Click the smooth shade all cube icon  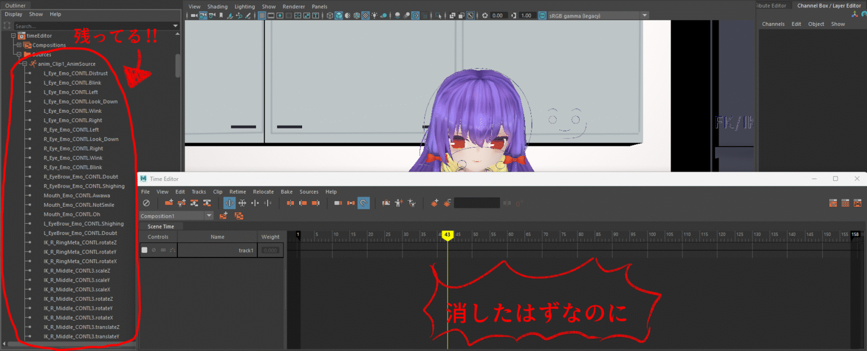338,16
